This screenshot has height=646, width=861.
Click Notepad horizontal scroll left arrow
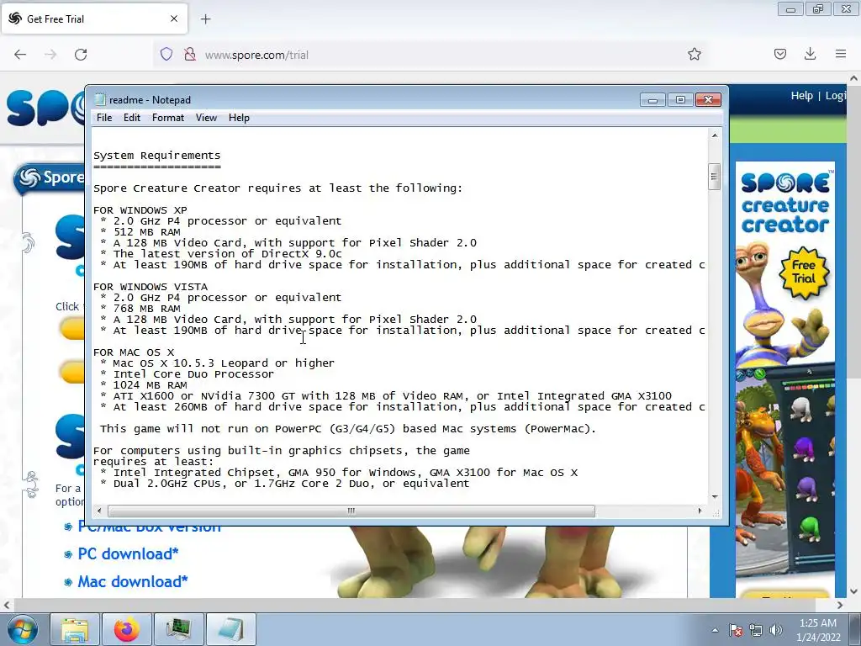[99, 511]
